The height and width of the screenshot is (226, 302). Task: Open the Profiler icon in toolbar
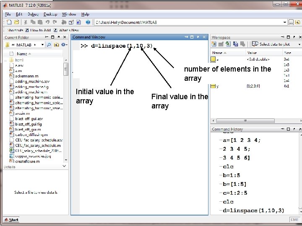(x=78, y=22)
